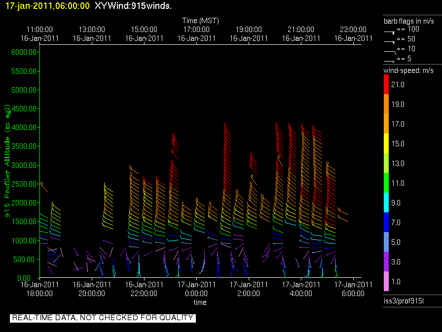Viewport: 442px width, 332px height.
Task: Select the pink 1.0 wind-speed color segment
Action: (386, 282)
